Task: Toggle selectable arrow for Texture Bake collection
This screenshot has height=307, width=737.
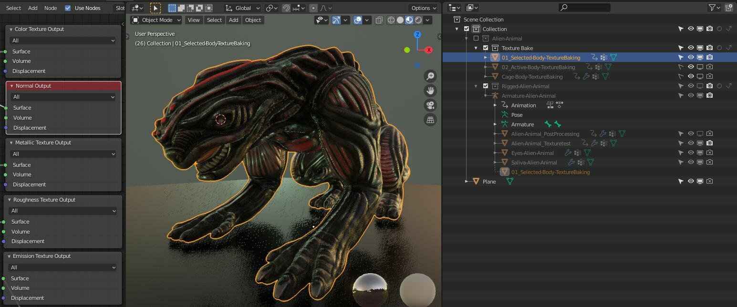Action: click(x=681, y=48)
